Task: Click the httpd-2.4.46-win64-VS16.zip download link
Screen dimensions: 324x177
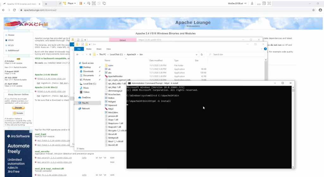Action: 52,78
